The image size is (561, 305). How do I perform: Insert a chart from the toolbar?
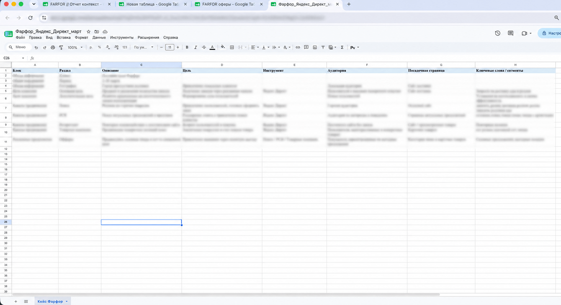[x=315, y=47]
